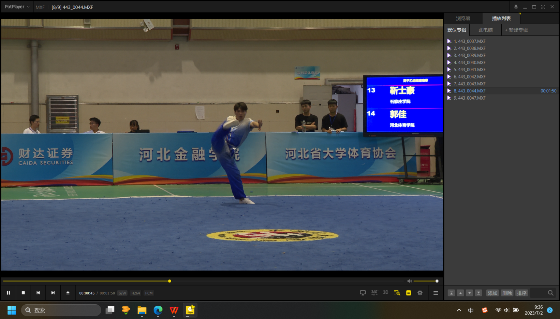
Task: Click the 添加 button in playlist
Action: pos(492,293)
